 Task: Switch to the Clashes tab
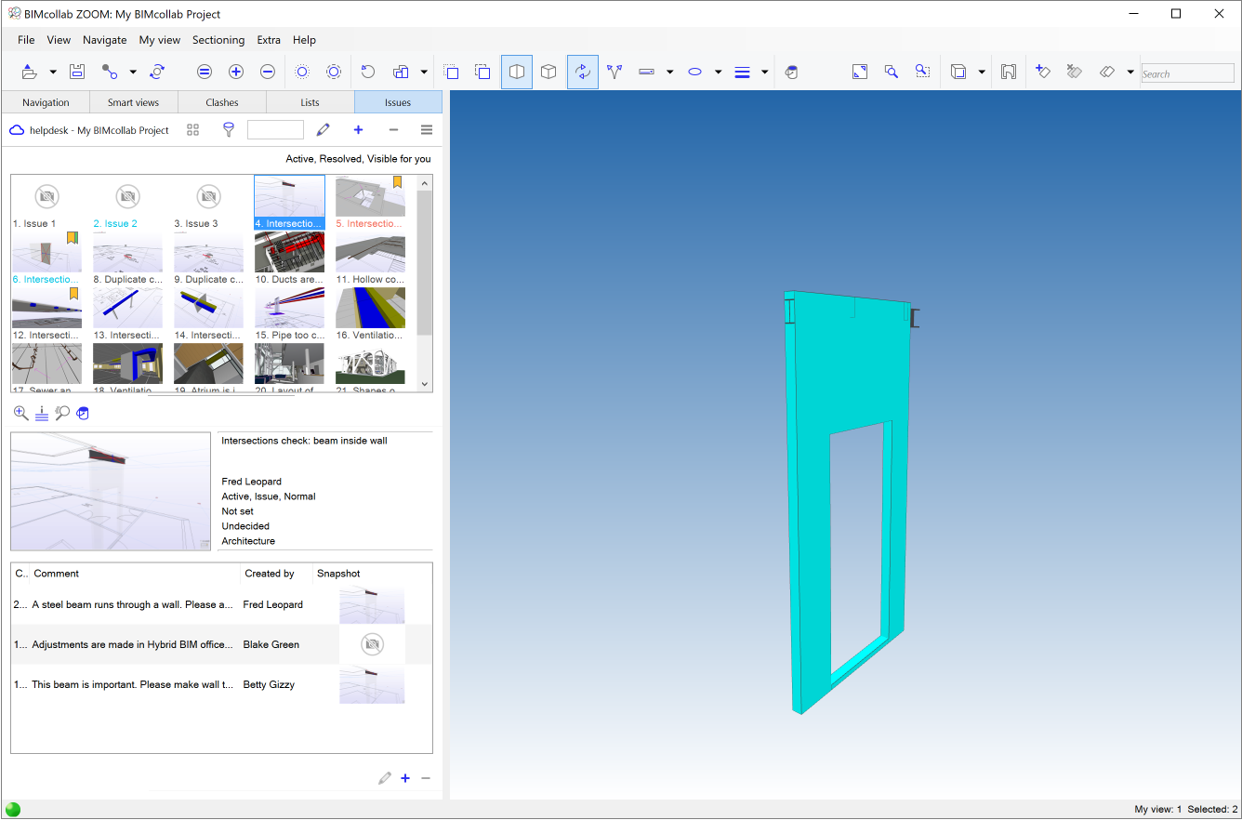[x=222, y=102]
